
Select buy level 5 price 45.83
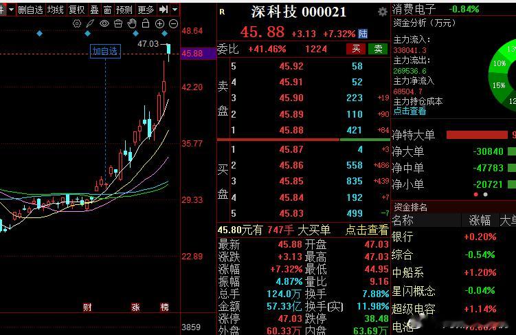291,213
